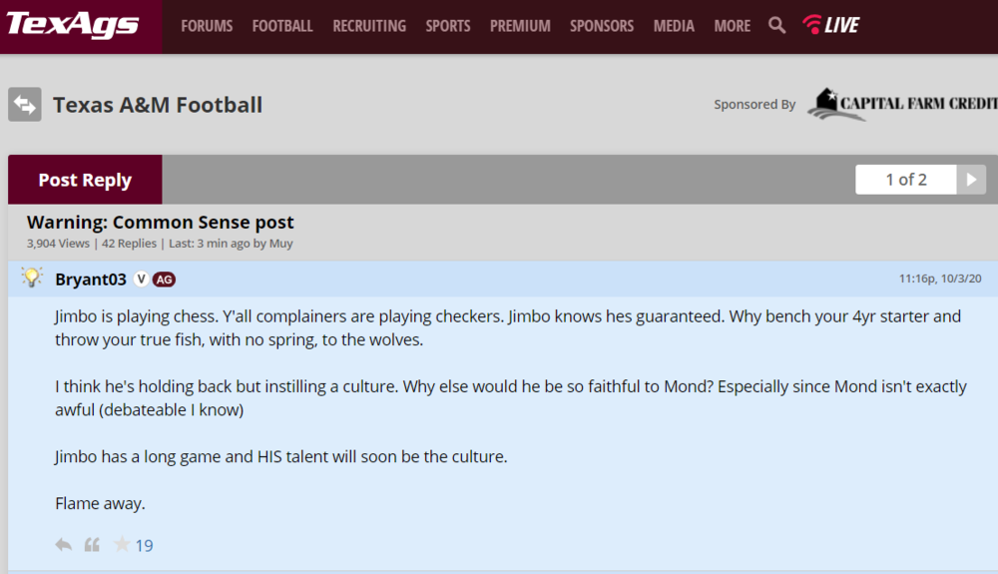This screenshot has width=998, height=574.
Task: Go to next page of thread
Action: [971, 180]
